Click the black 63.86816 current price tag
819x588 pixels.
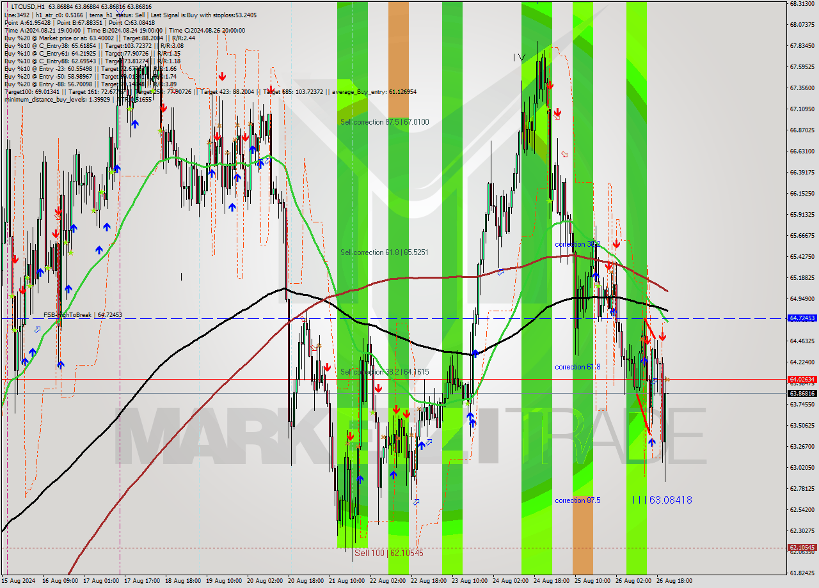coord(802,394)
